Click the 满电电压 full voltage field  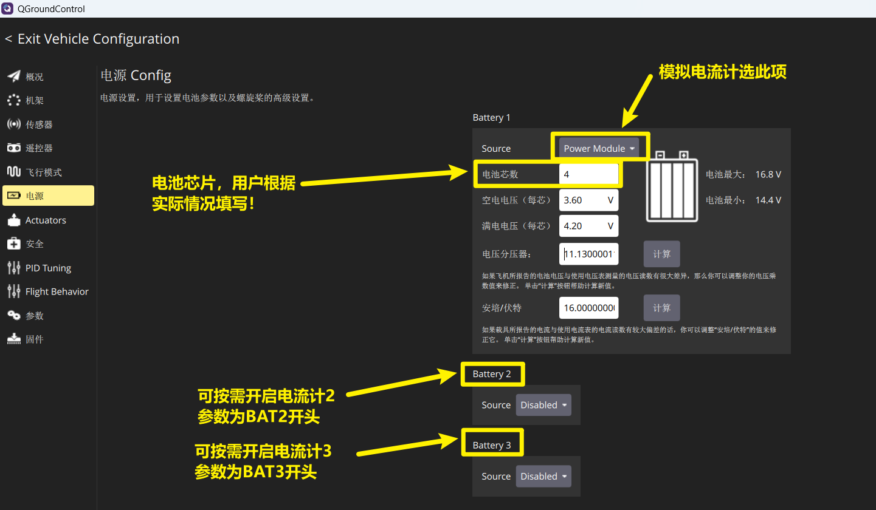pos(588,226)
